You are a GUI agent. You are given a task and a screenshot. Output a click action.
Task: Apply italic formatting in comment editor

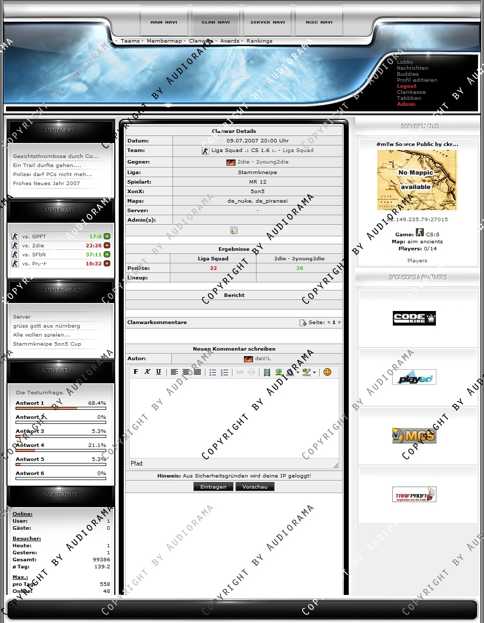[147, 372]
